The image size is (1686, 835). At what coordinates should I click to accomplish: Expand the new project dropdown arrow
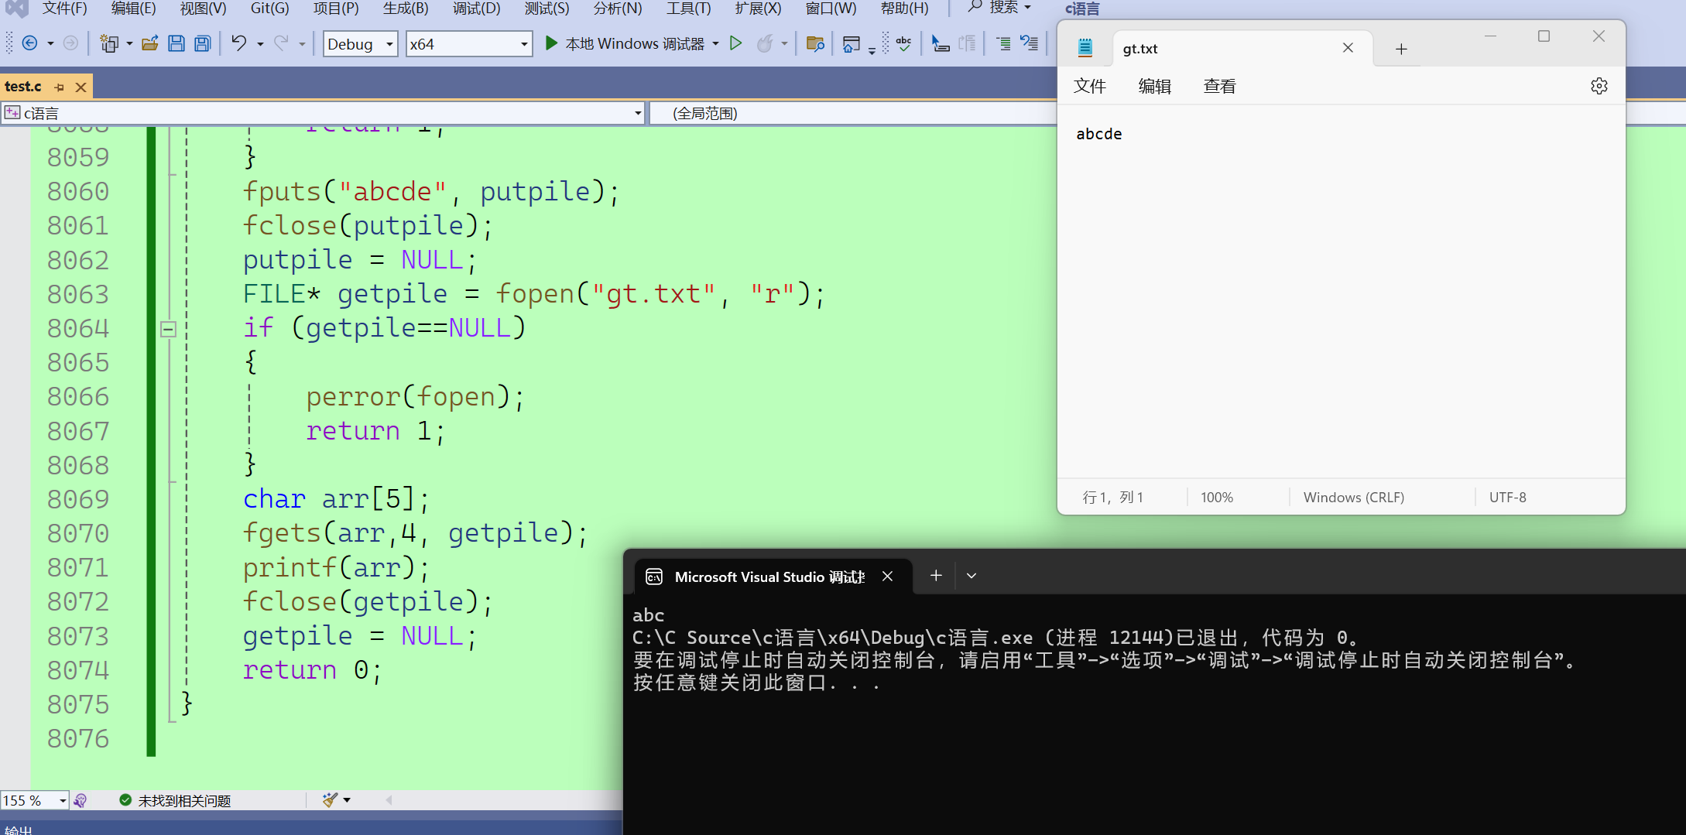[129, 44]
